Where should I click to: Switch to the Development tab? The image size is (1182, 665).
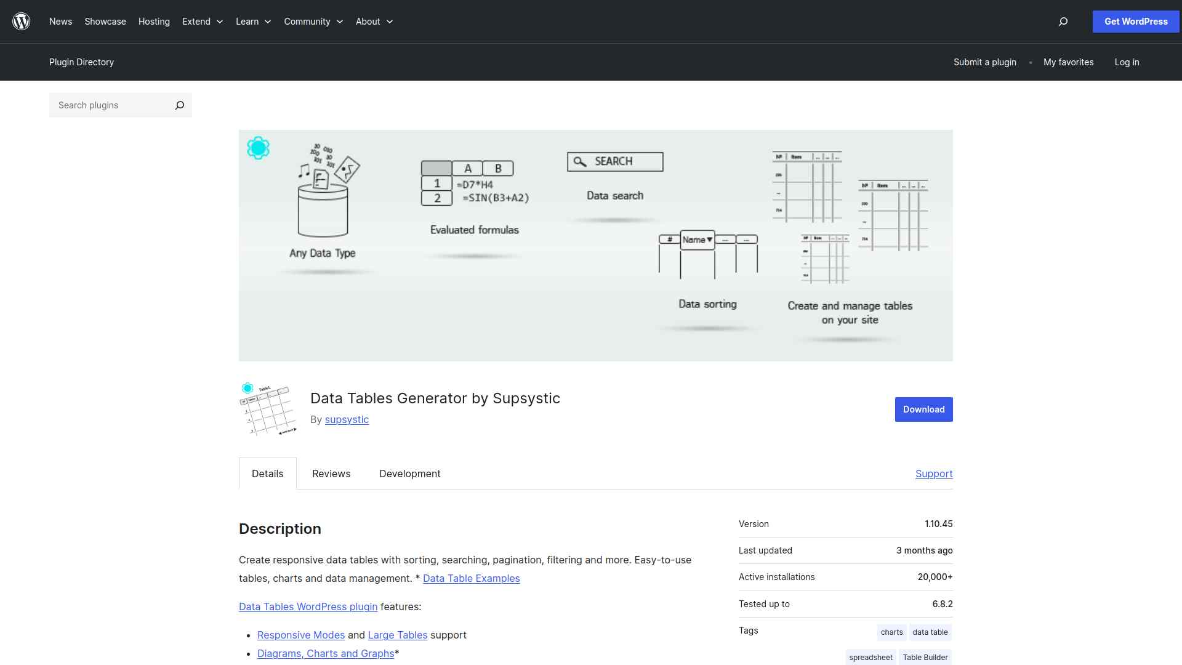pos(410,474)
